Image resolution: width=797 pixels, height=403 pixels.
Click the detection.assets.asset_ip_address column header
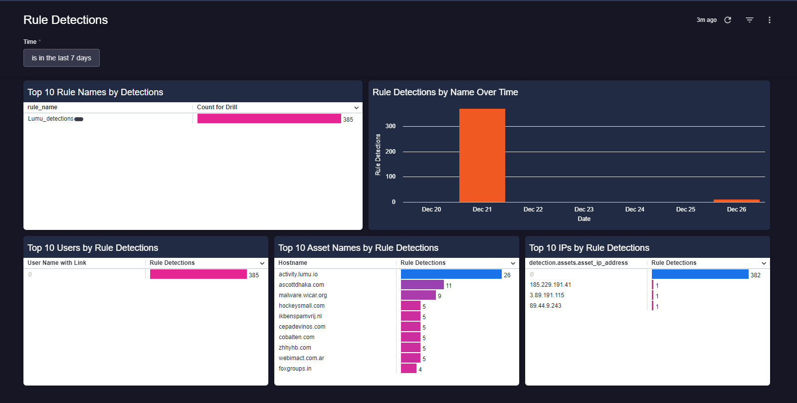(x=578, y=263)
